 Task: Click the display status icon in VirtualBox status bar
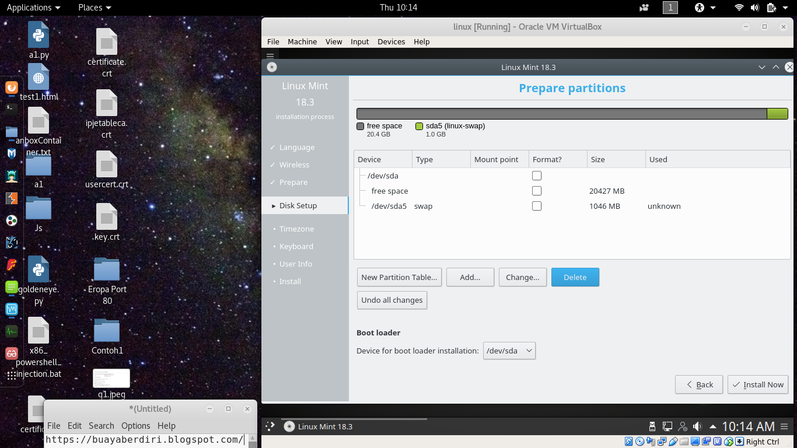point(695,442)
